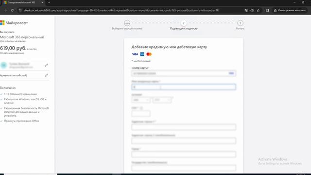Open the expiration year dropdown
This screenshot has width=311, height=175.
pos(162,100)
